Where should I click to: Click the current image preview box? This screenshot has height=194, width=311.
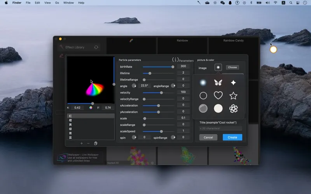point(218,67)
